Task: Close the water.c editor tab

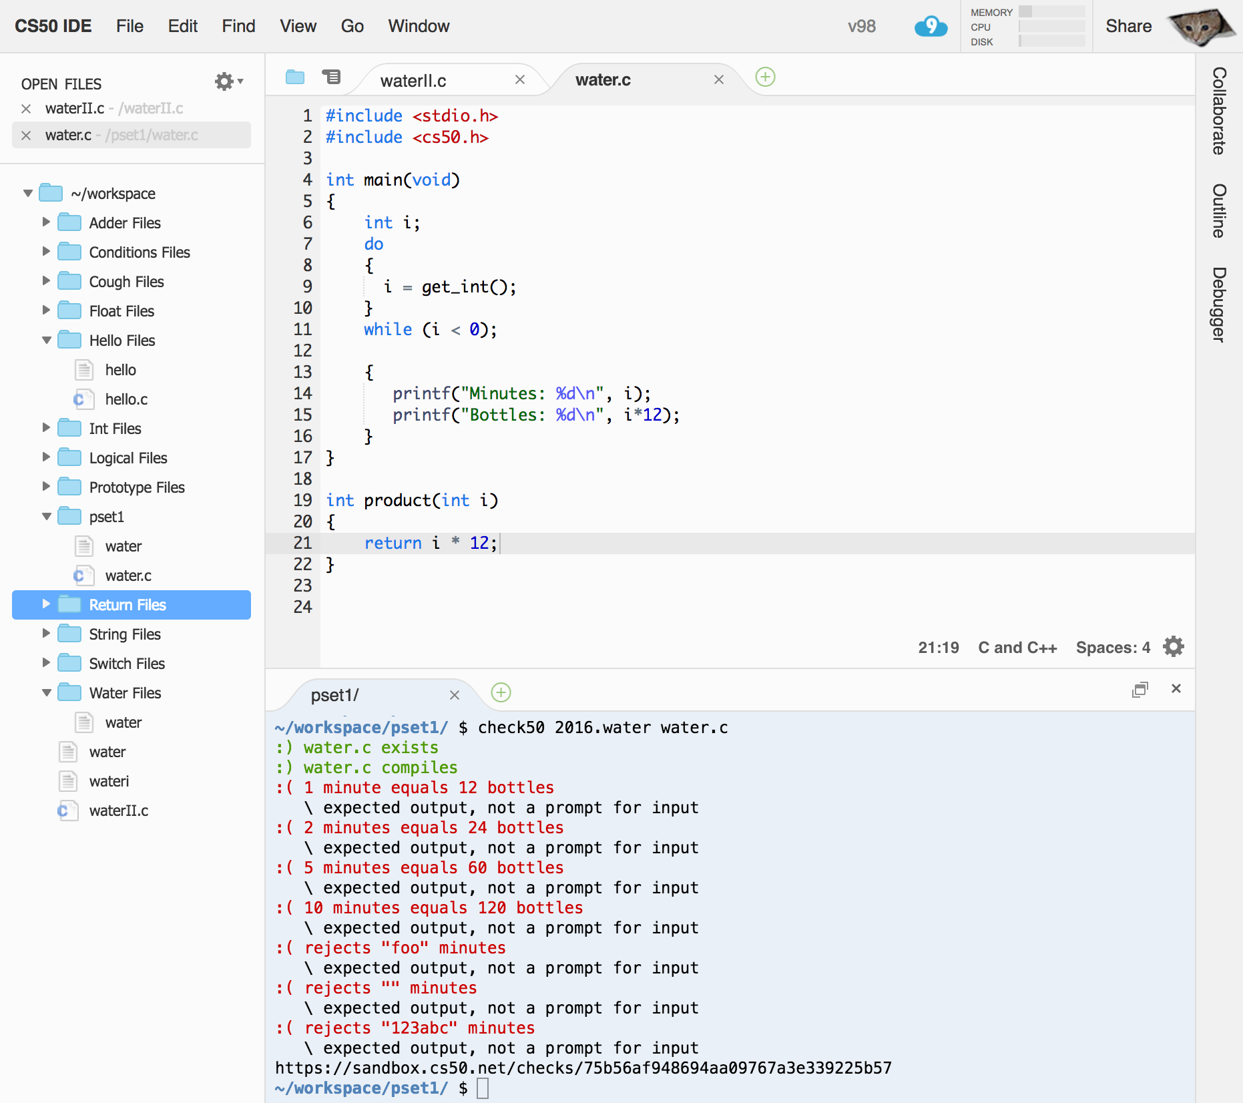Action: pyautogui.click(x=719, y=79)
